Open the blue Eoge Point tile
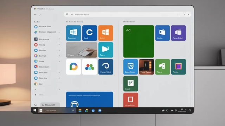 (130, 67)
